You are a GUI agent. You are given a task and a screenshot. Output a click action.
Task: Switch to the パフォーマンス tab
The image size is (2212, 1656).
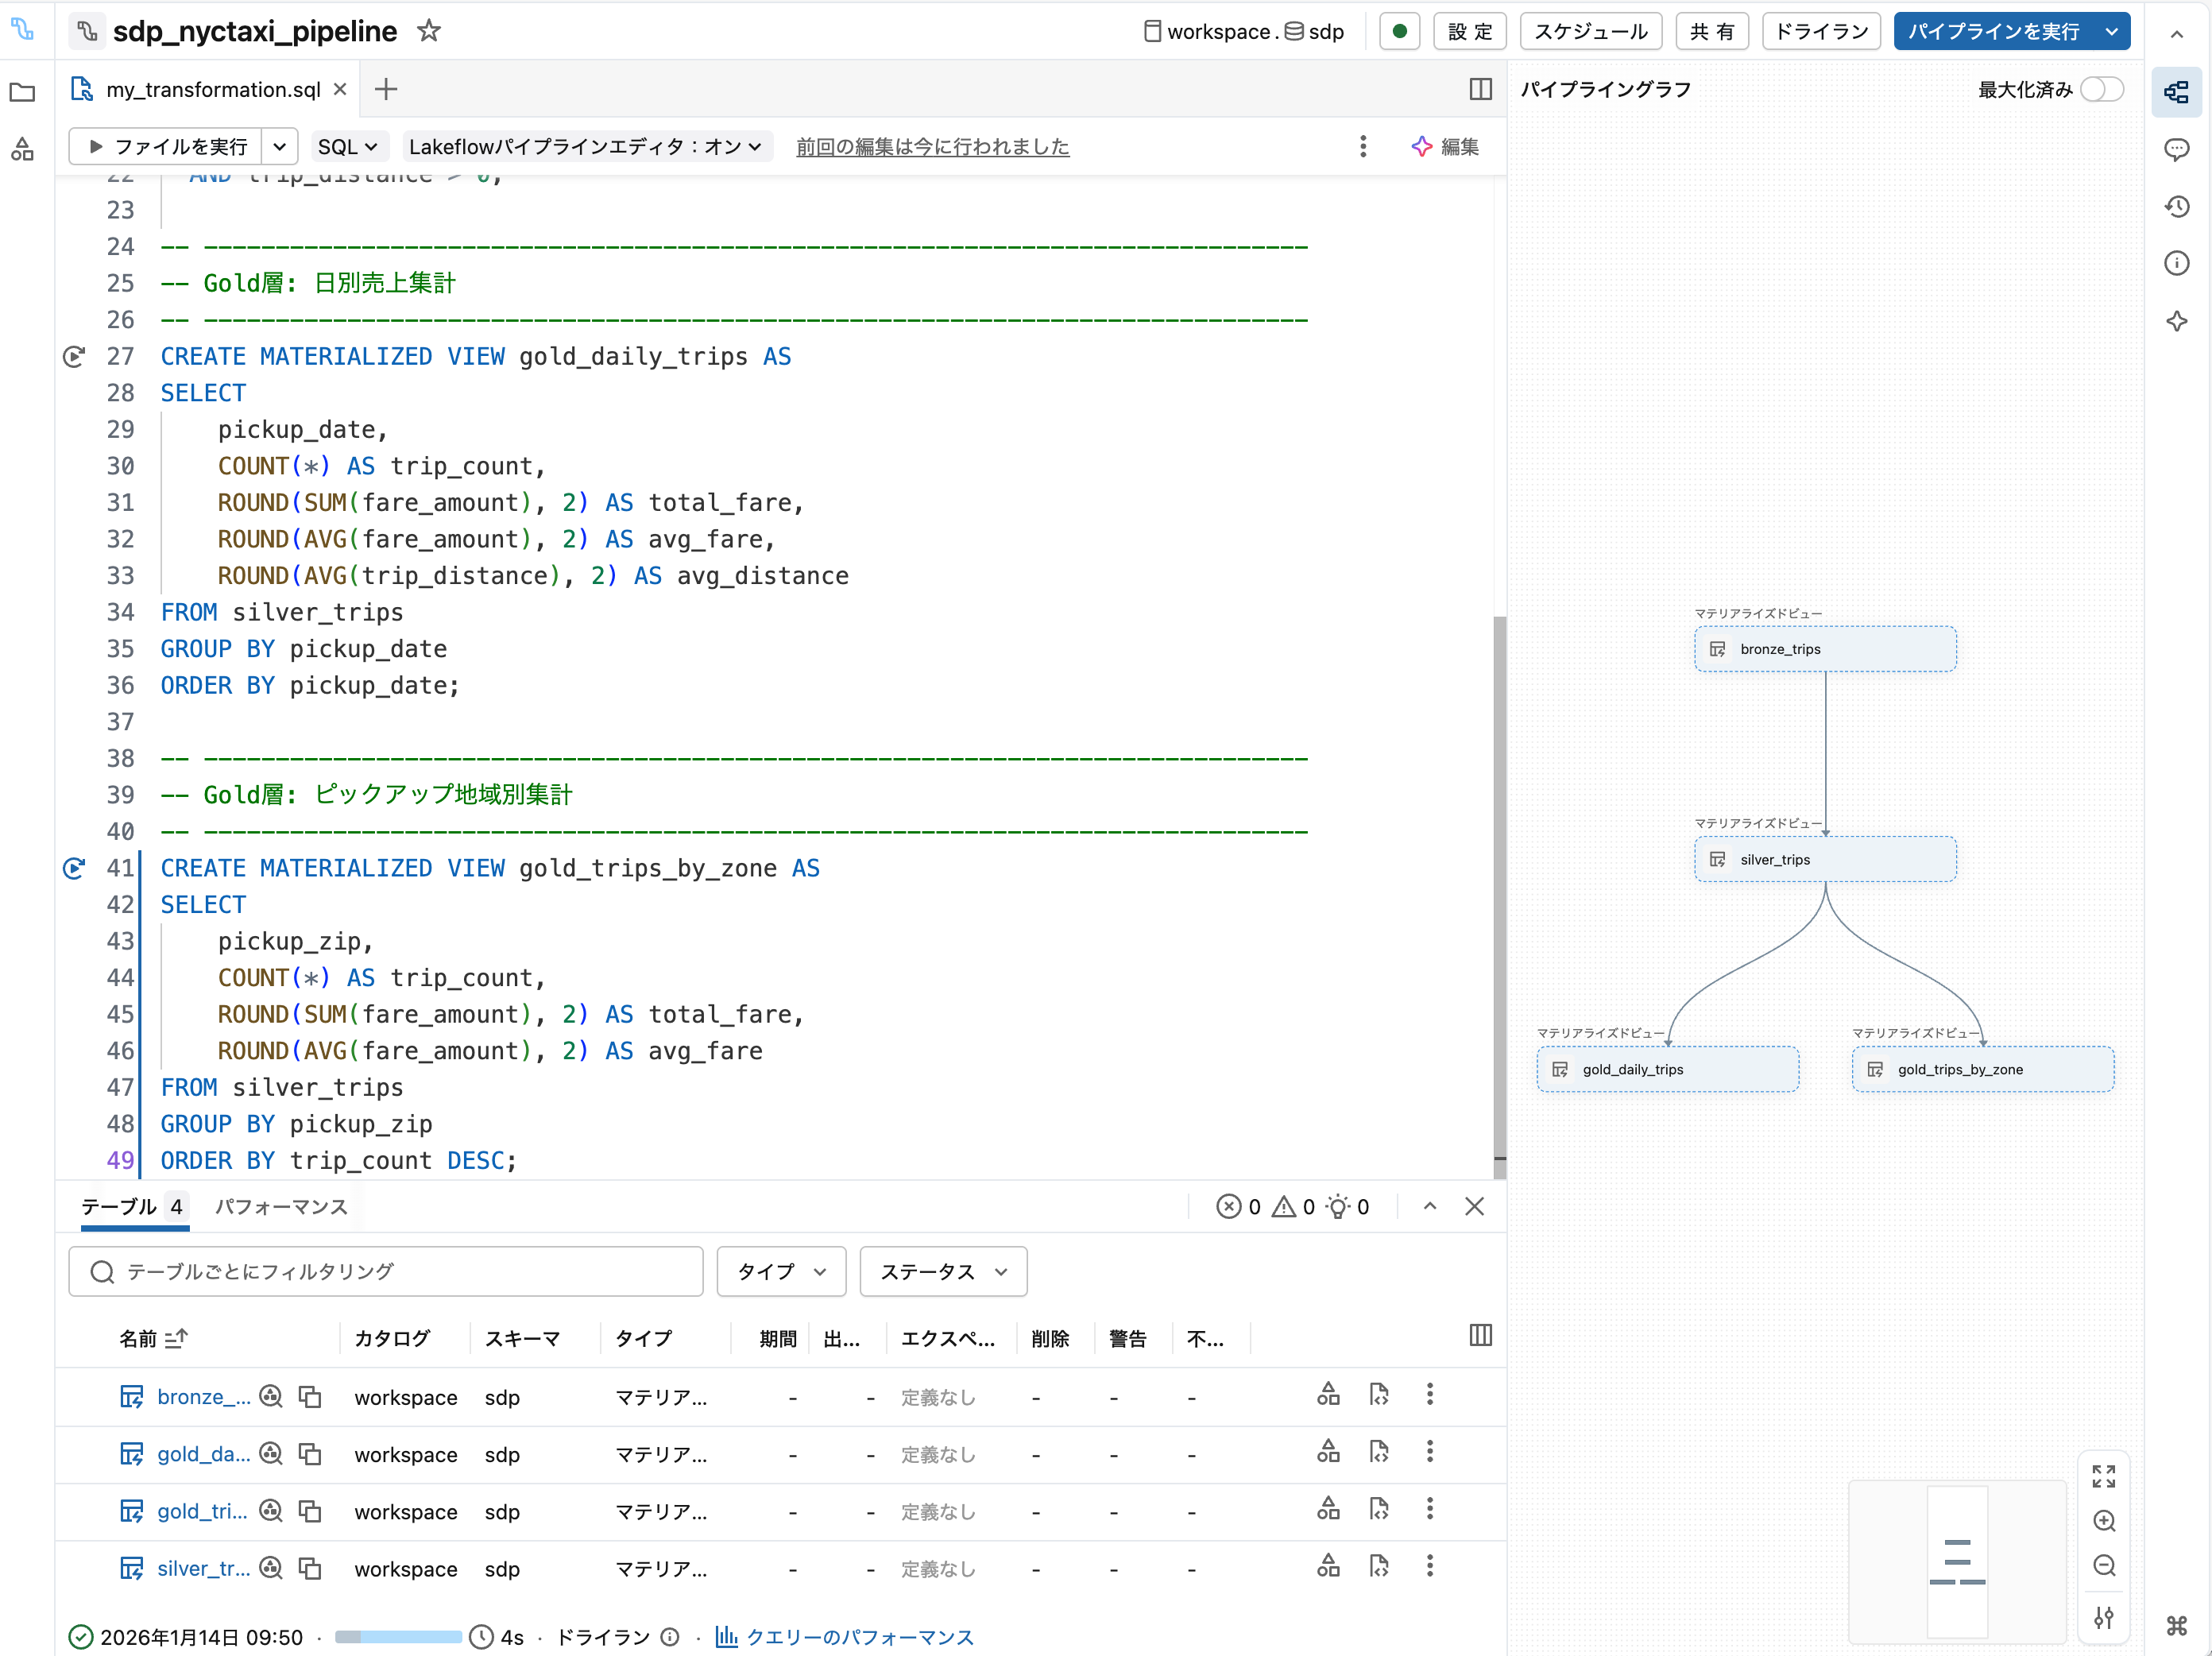[281, 1207]
